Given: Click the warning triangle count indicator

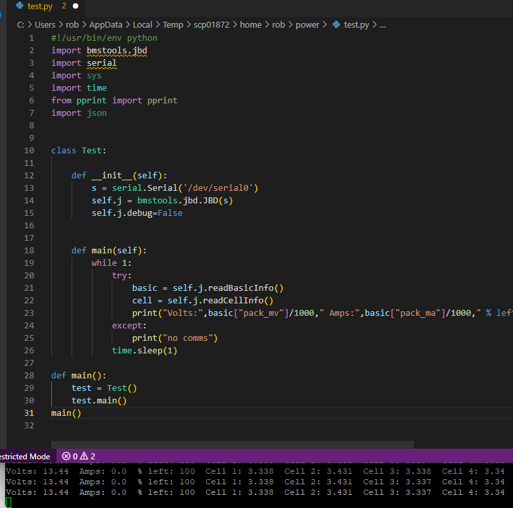Looking at the screenshot, I should [x=87, y=456].
